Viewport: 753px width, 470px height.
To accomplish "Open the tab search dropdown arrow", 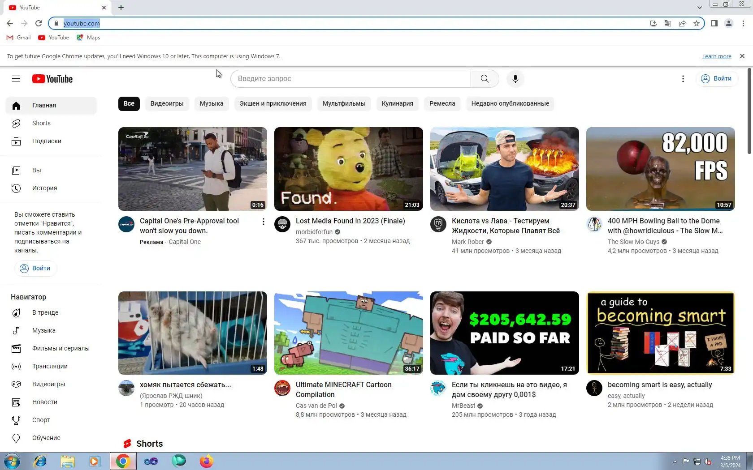I will [699, 8].
